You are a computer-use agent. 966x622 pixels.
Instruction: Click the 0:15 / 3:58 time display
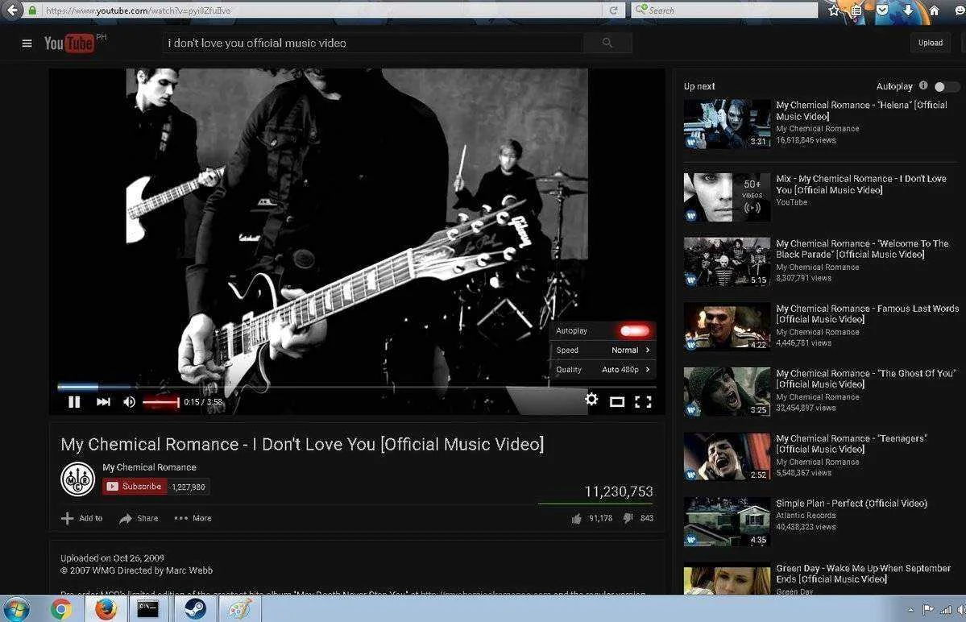tap(203, 402)
